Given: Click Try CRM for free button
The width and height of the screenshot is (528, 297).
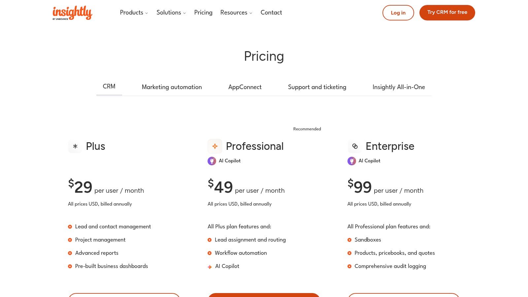Looking at the screenshot, I should click(x=447, y=13).
